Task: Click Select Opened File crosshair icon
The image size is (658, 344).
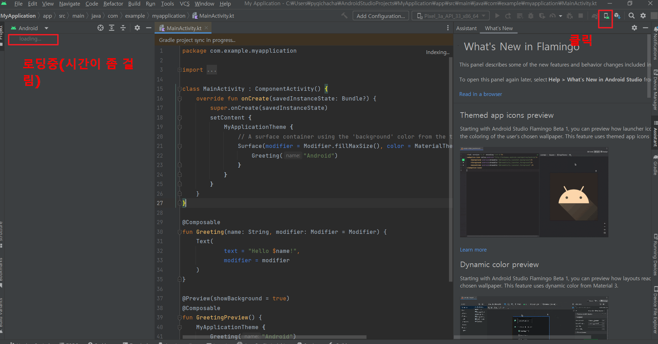Action: point(101,28)
